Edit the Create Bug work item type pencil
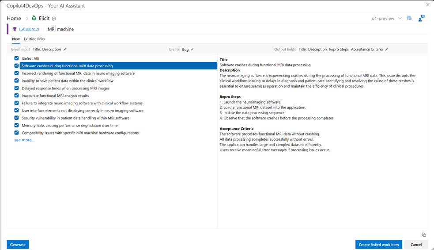The image size is (434, 250). (x=192, y=50)
